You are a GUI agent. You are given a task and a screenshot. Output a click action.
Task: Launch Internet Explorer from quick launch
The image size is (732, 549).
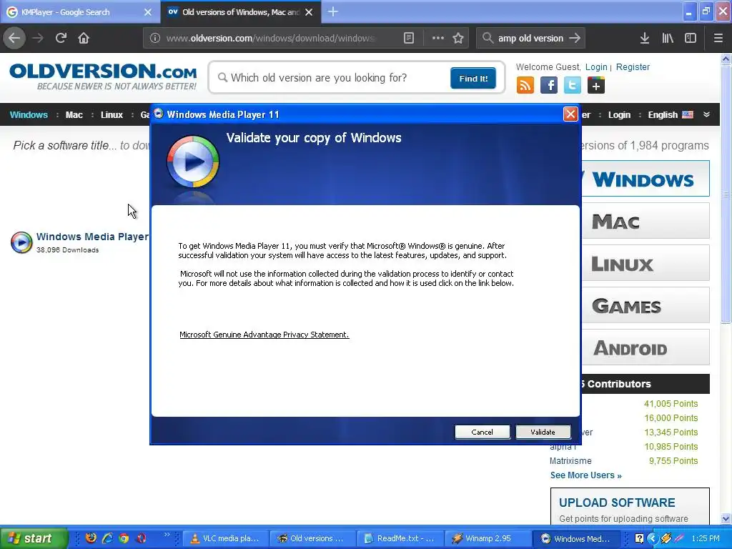point(107,538)
